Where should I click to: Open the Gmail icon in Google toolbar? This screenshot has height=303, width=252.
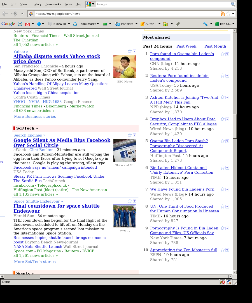click(27, 24)
